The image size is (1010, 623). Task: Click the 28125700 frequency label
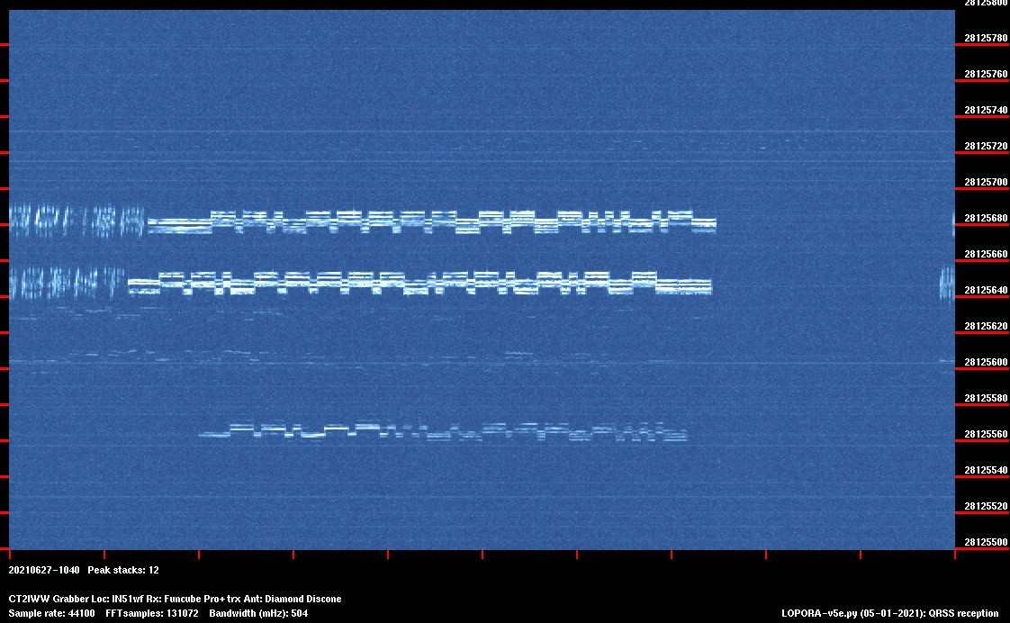[986, 183]
